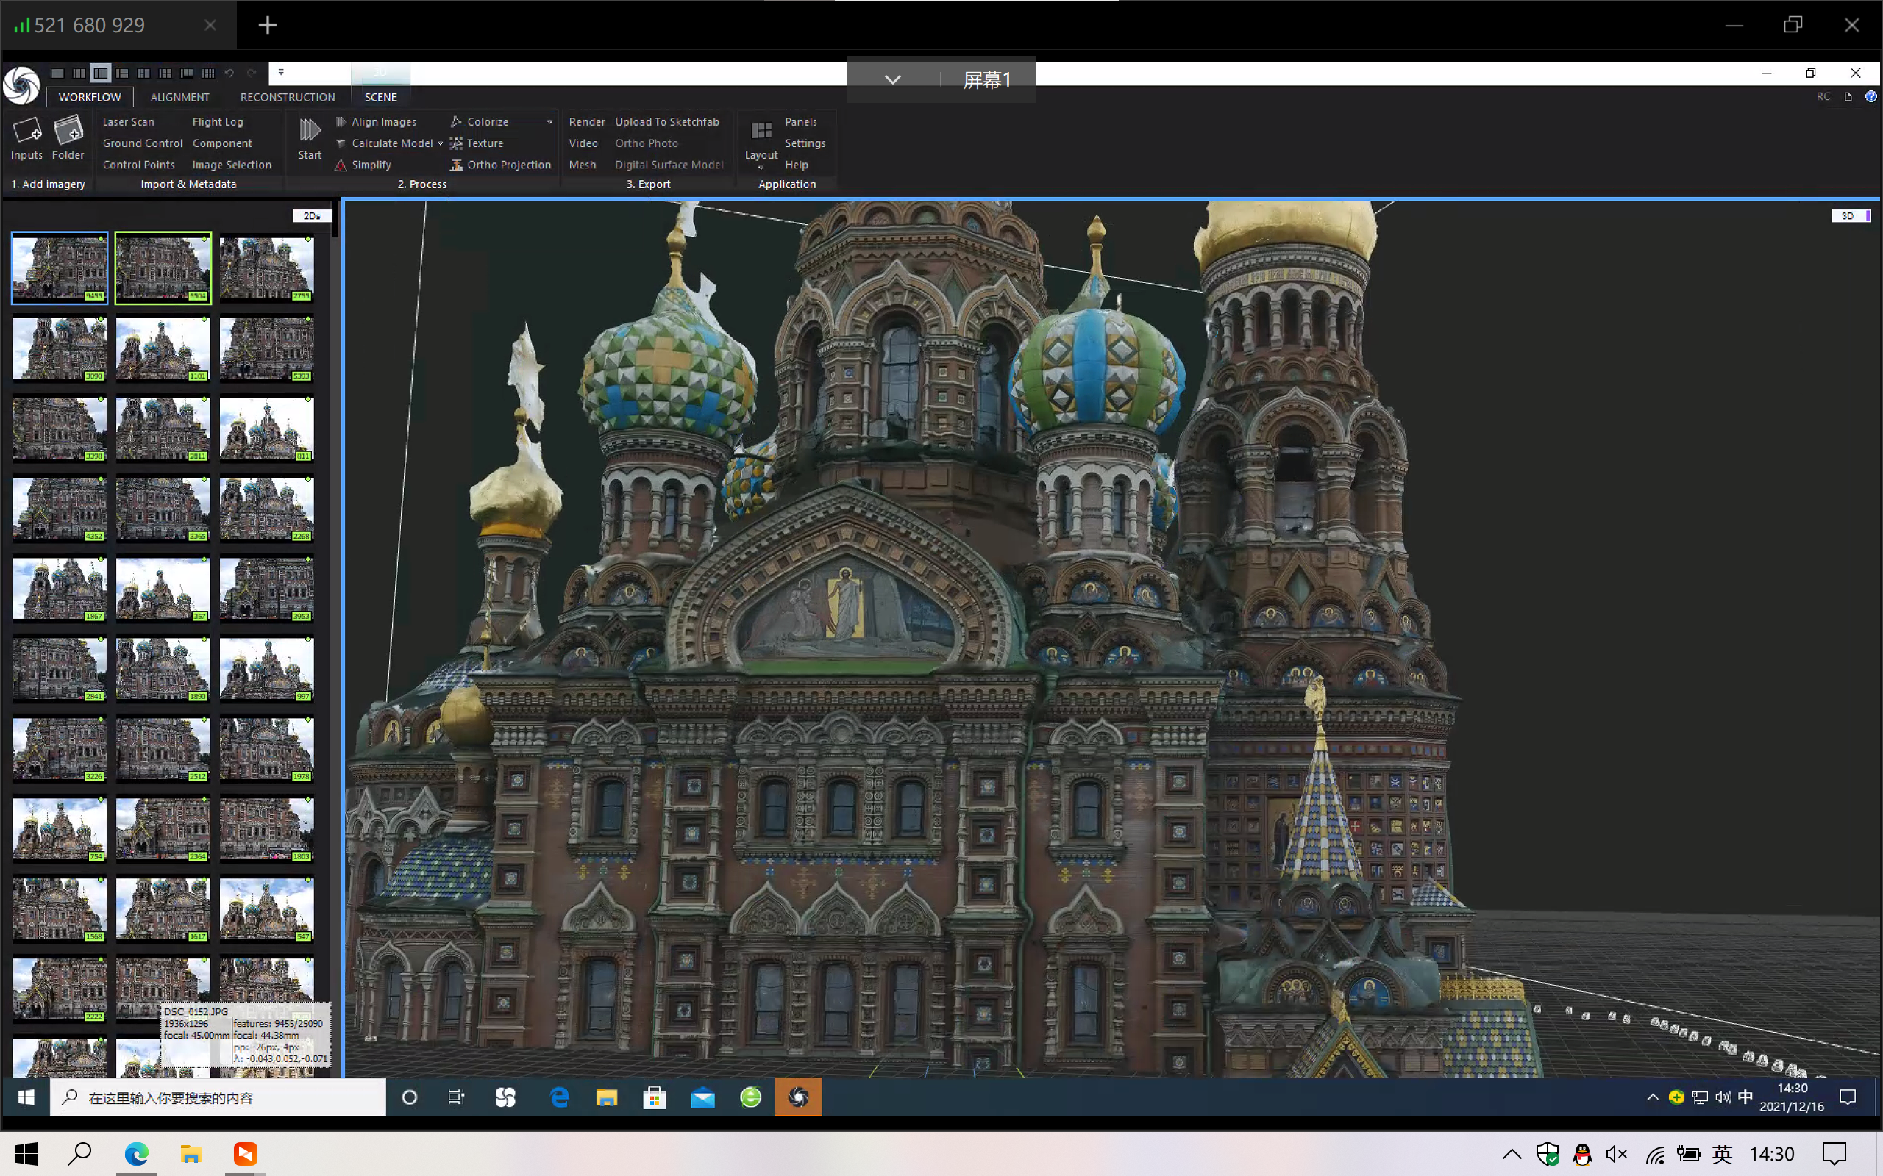The height and width of the screenshot is (1176, 1883).
Task: Open application Settings
Action: click(x=805, y=143)
